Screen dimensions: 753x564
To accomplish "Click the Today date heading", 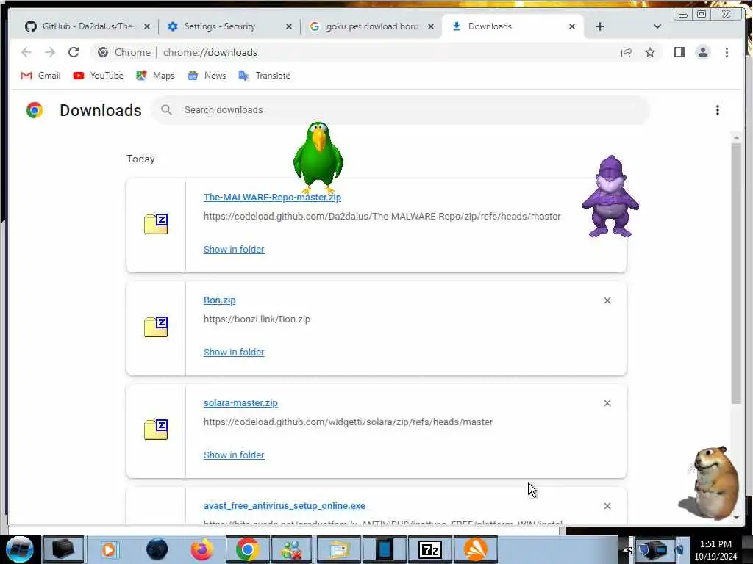I will click(x=140, y=159).
